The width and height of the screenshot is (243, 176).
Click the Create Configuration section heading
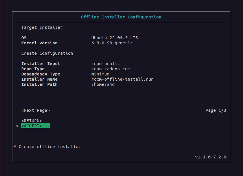[x=47, y=53]
